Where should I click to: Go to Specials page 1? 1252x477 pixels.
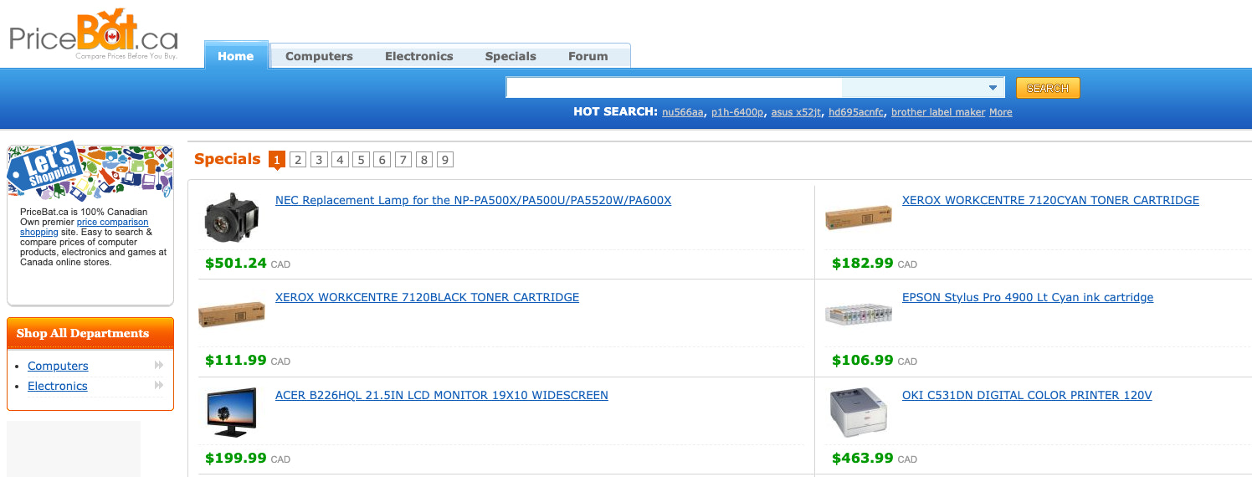[277, 159]
